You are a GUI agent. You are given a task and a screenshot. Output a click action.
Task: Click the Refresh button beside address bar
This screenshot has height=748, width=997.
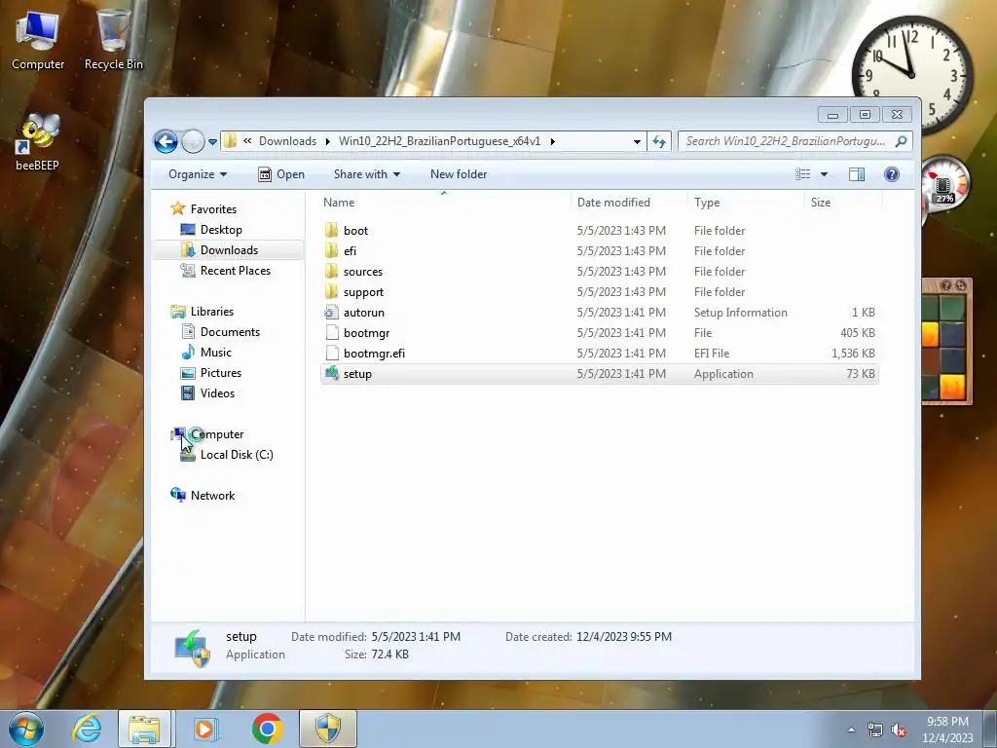pos(659,141)
